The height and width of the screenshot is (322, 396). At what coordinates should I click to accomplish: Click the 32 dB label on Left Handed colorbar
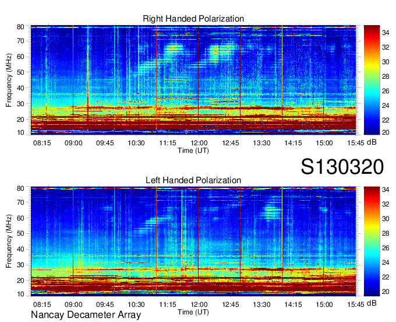[x=386, y=204]
